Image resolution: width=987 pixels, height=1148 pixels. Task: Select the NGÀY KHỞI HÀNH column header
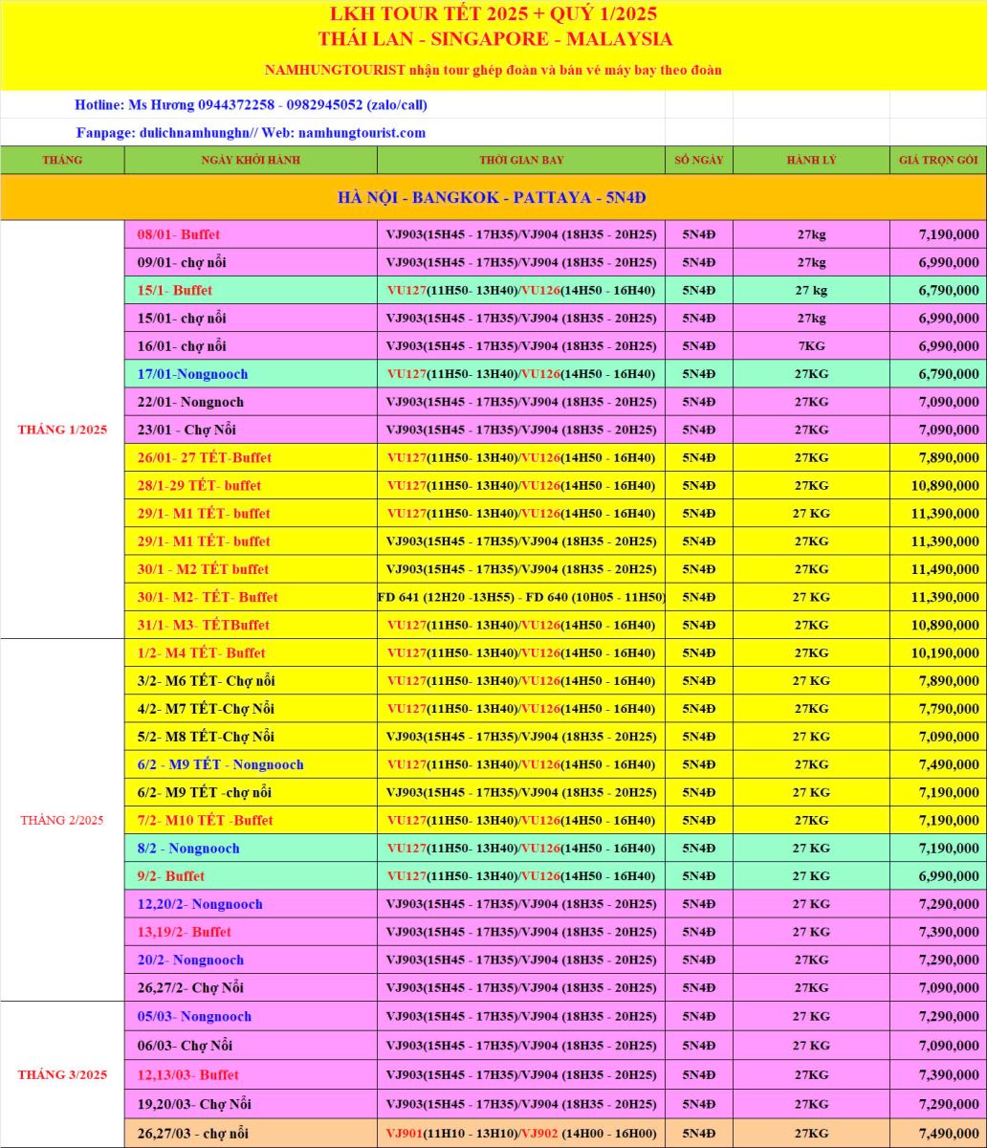point(251,160)
